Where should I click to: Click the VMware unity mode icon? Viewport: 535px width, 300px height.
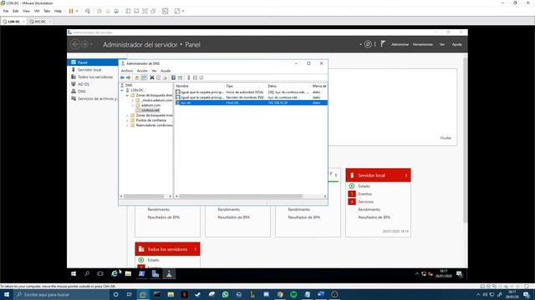point(153,11)
